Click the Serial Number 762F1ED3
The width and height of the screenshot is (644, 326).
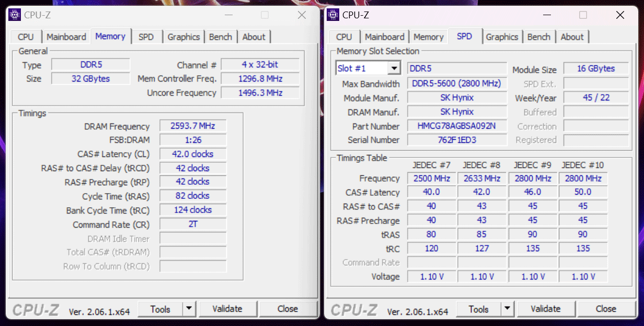click(x=457, y=140)
